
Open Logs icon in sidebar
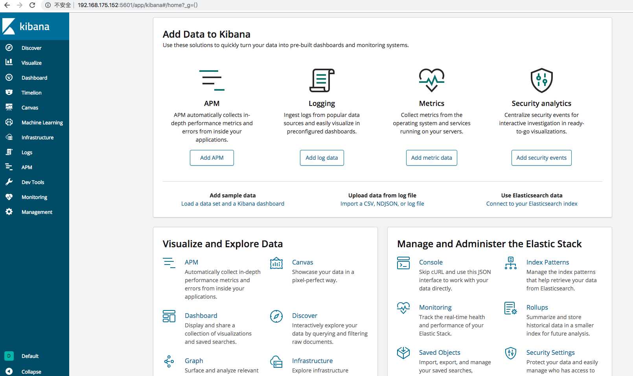[x=9, y=152]
